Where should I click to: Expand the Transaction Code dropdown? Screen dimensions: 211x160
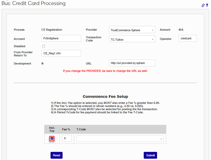(132, 39)
